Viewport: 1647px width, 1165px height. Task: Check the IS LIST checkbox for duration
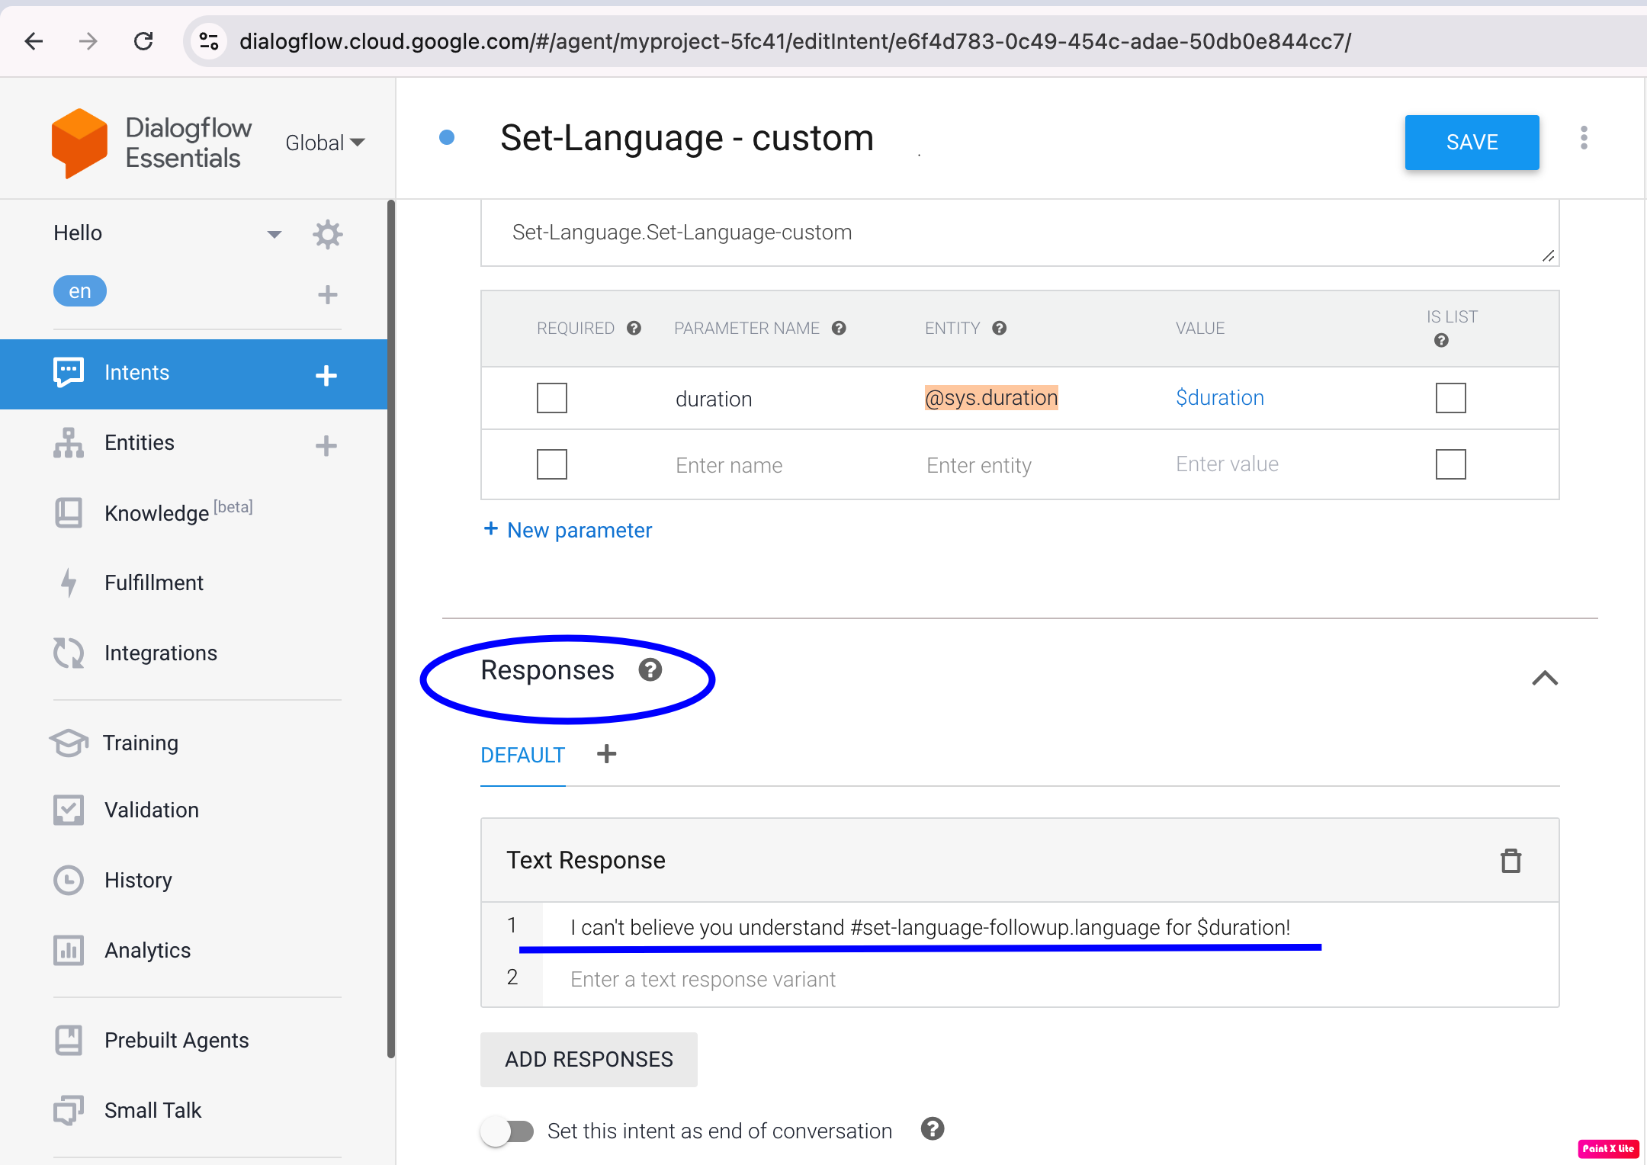pyautogui.click(x=1450, y=397)
